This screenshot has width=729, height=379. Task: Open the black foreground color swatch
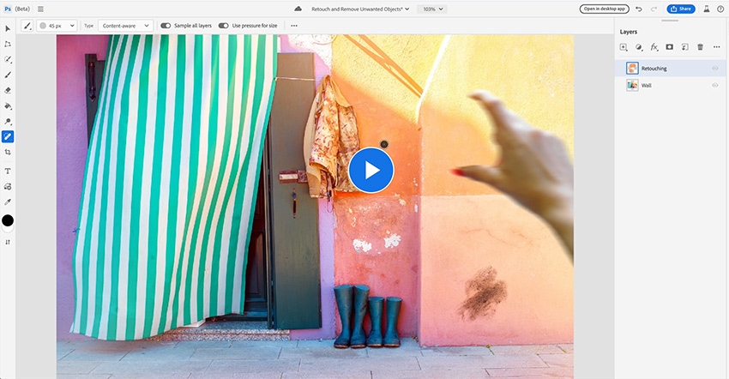pyautogui.click(x=8, y=220)
